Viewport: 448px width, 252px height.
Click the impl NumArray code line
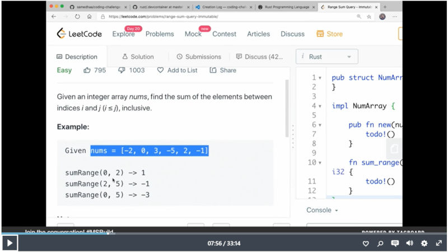coord(363,106)
